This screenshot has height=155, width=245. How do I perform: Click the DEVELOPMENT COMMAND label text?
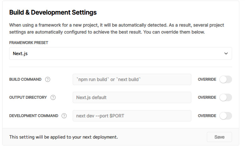coord(33,116)
